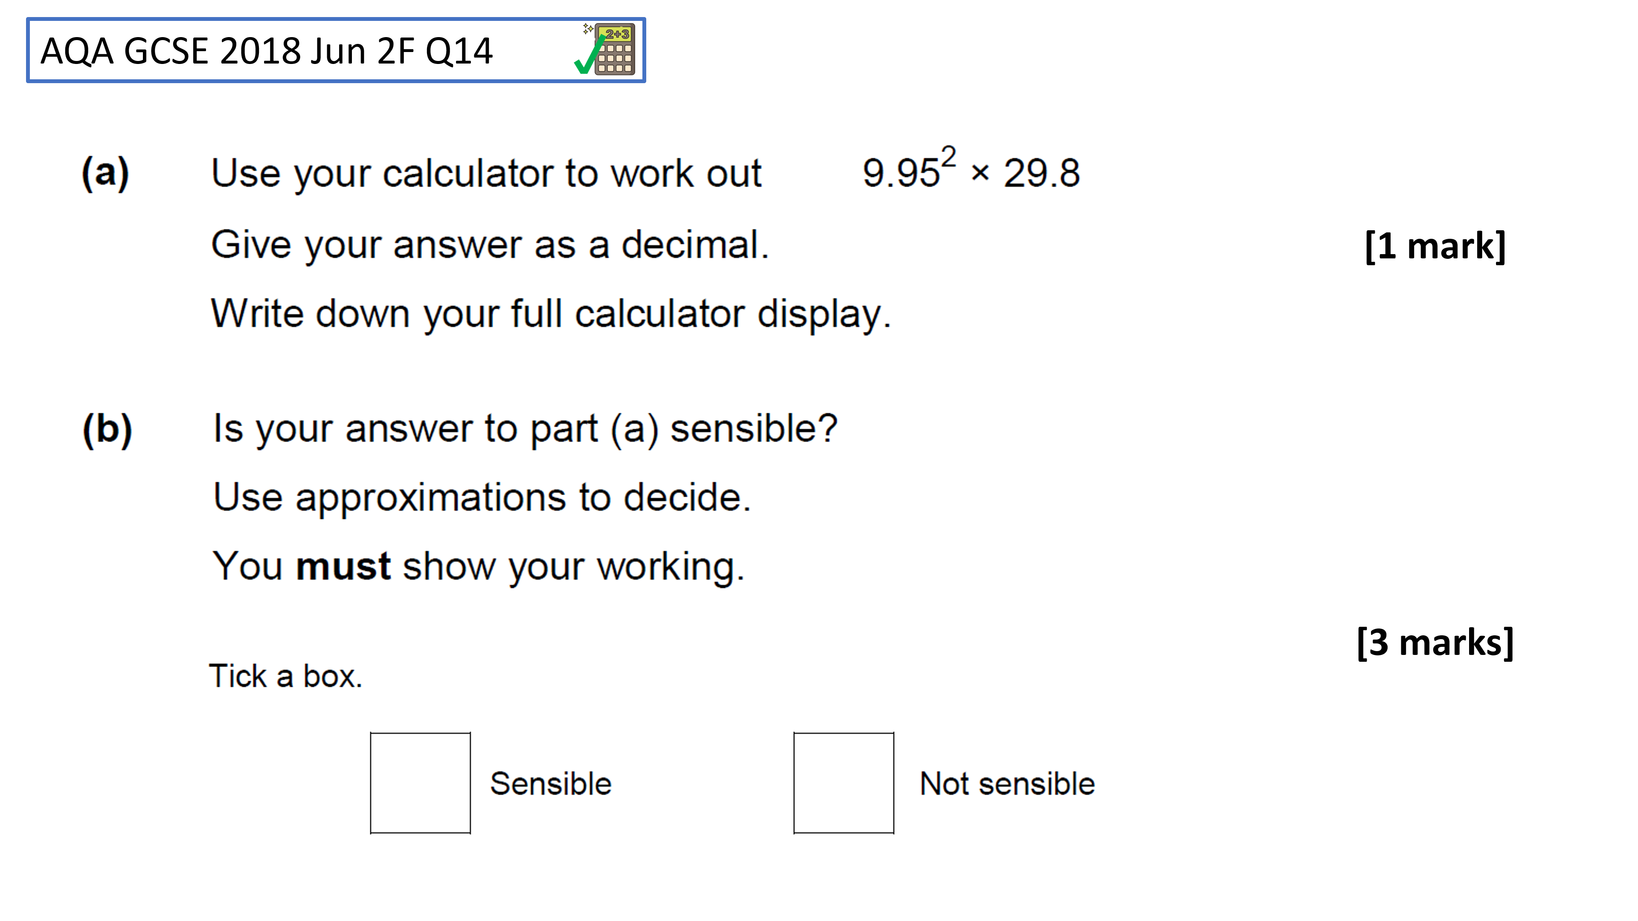Click the [3 marks] label
Image resolution: width=1638 pixels, height=921 pixels.
(1435, 643)
